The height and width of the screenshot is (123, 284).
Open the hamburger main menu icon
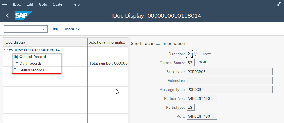(x=4, y=4)
